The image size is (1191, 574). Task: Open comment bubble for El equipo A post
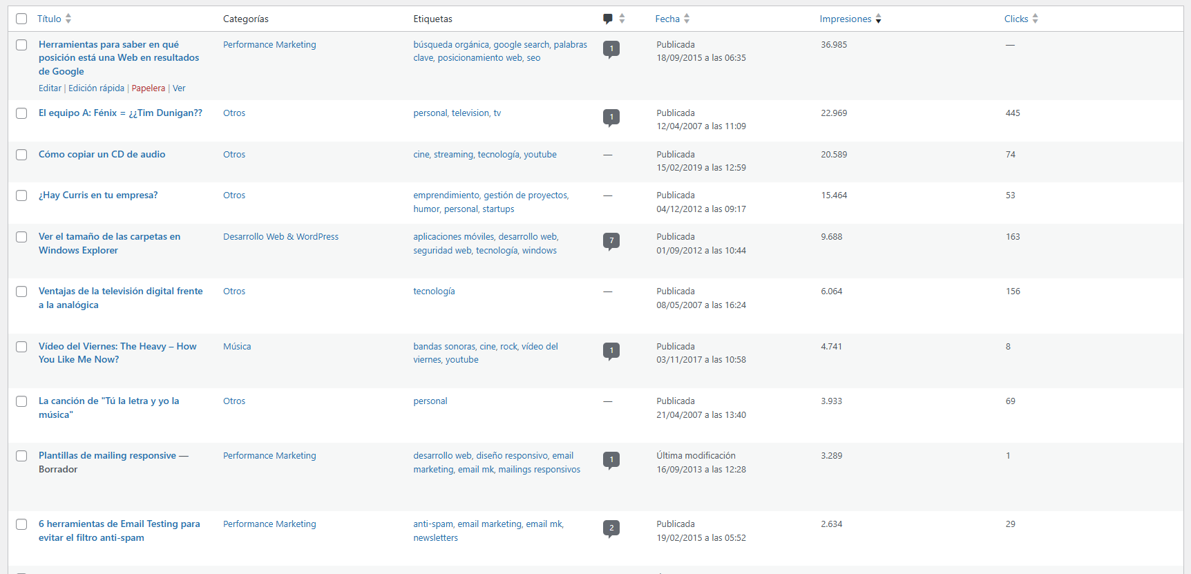coord(611,117)
